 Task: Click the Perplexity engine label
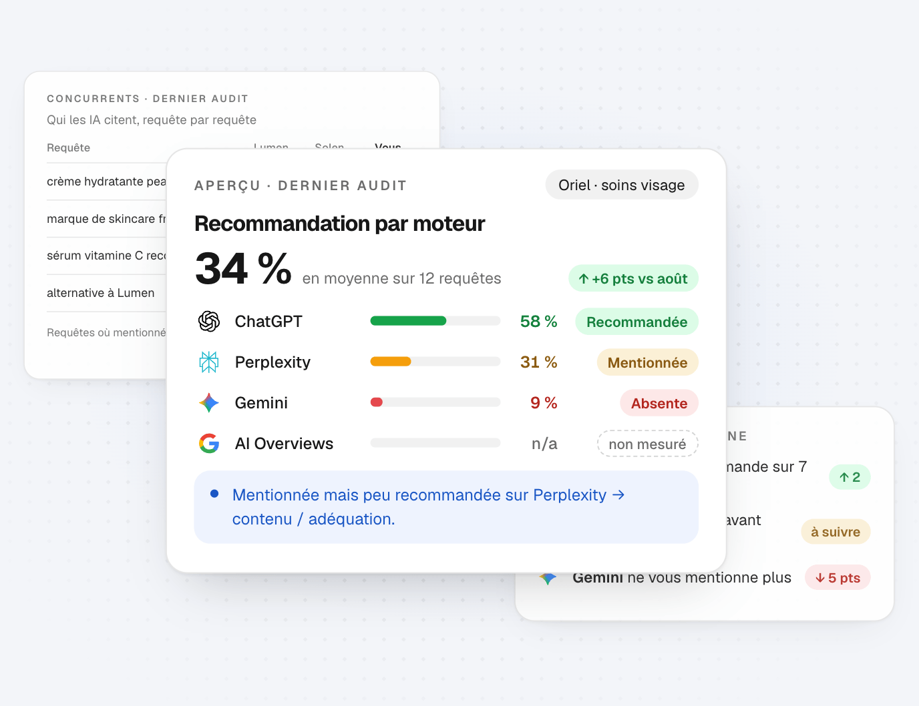point(272,362)
